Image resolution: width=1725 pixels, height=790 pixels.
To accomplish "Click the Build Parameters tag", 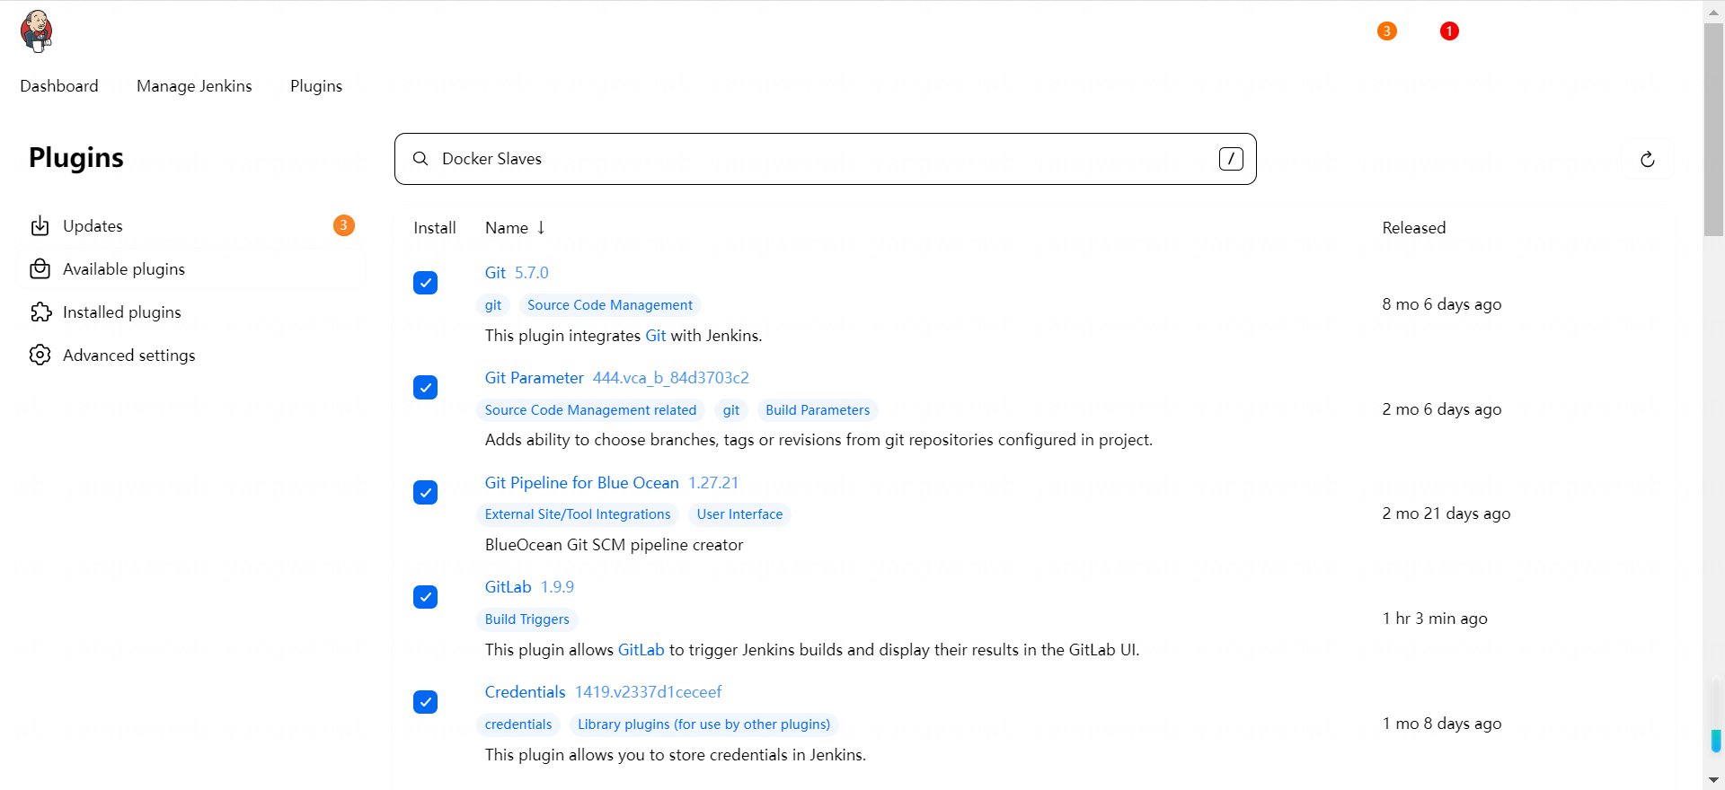I will (818, 410).
